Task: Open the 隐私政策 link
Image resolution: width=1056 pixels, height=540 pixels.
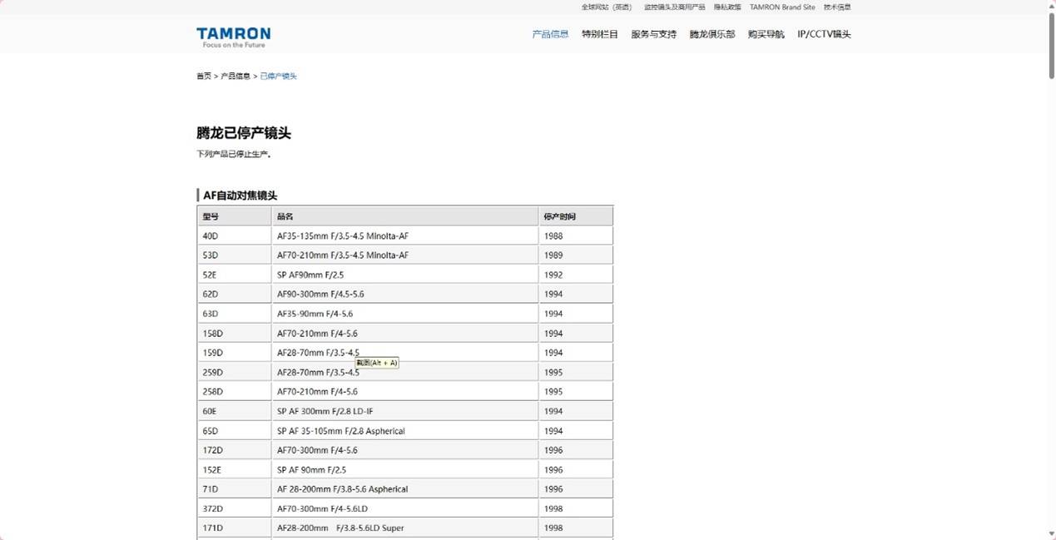Action: (726, 7)
